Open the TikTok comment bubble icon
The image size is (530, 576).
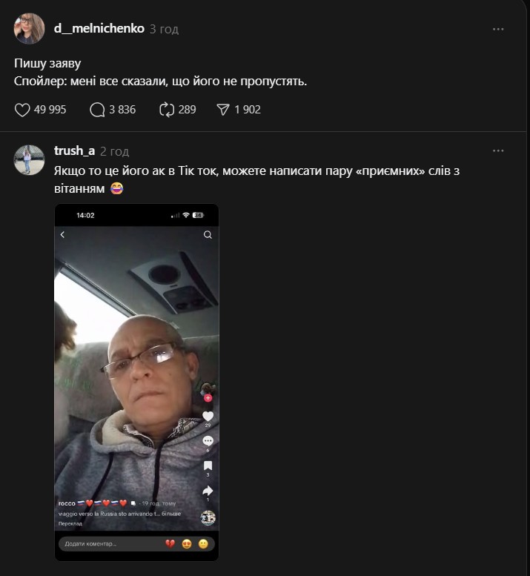[x=208, y=441]
